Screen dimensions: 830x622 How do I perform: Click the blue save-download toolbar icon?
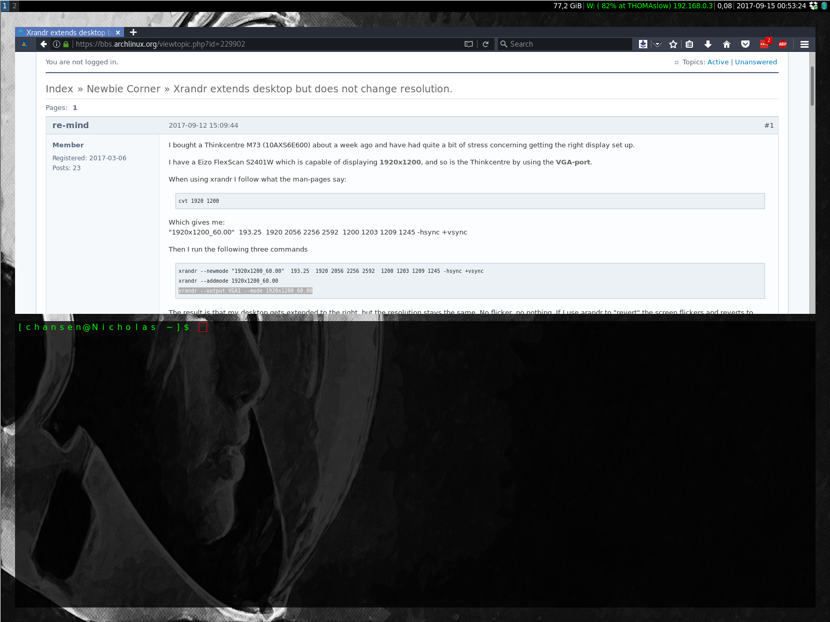(643, 44)
